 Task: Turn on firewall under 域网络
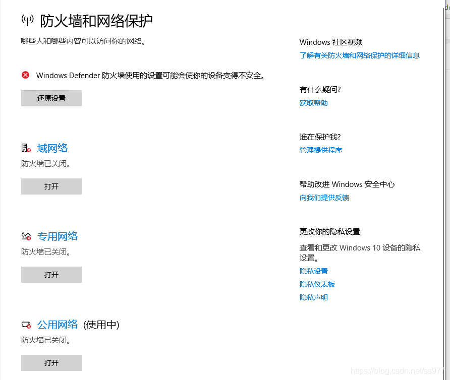point(51,186)
